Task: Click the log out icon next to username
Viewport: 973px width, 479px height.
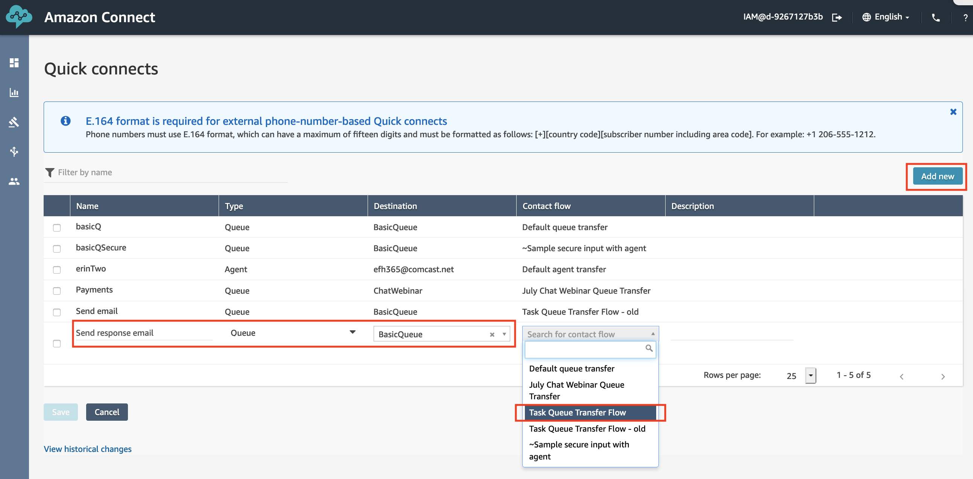Action: 837,17
